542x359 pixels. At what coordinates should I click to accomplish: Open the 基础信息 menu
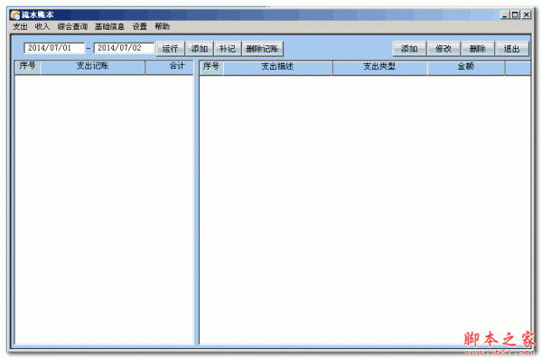[109, 26]
